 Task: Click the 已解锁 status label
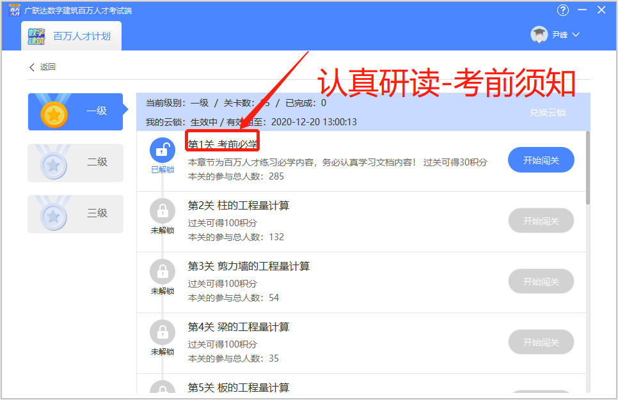click(162, 170)
